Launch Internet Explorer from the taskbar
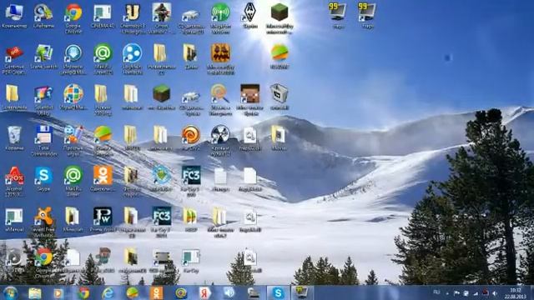The width and height of the screenshot is (534, 300). tap(108, 292)
